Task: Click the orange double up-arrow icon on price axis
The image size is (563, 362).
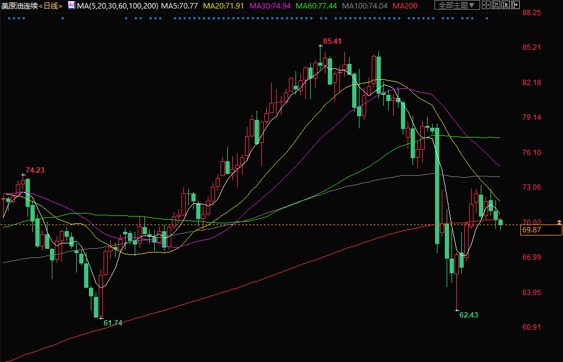Action: click(558, 222)
